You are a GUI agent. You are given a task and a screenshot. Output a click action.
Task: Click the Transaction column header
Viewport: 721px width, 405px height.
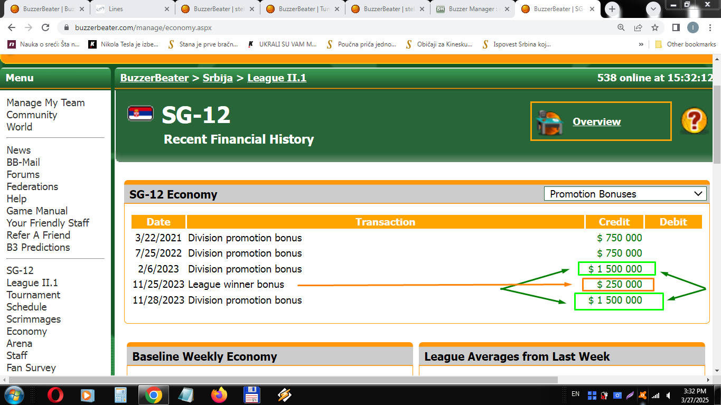point(386,222)
